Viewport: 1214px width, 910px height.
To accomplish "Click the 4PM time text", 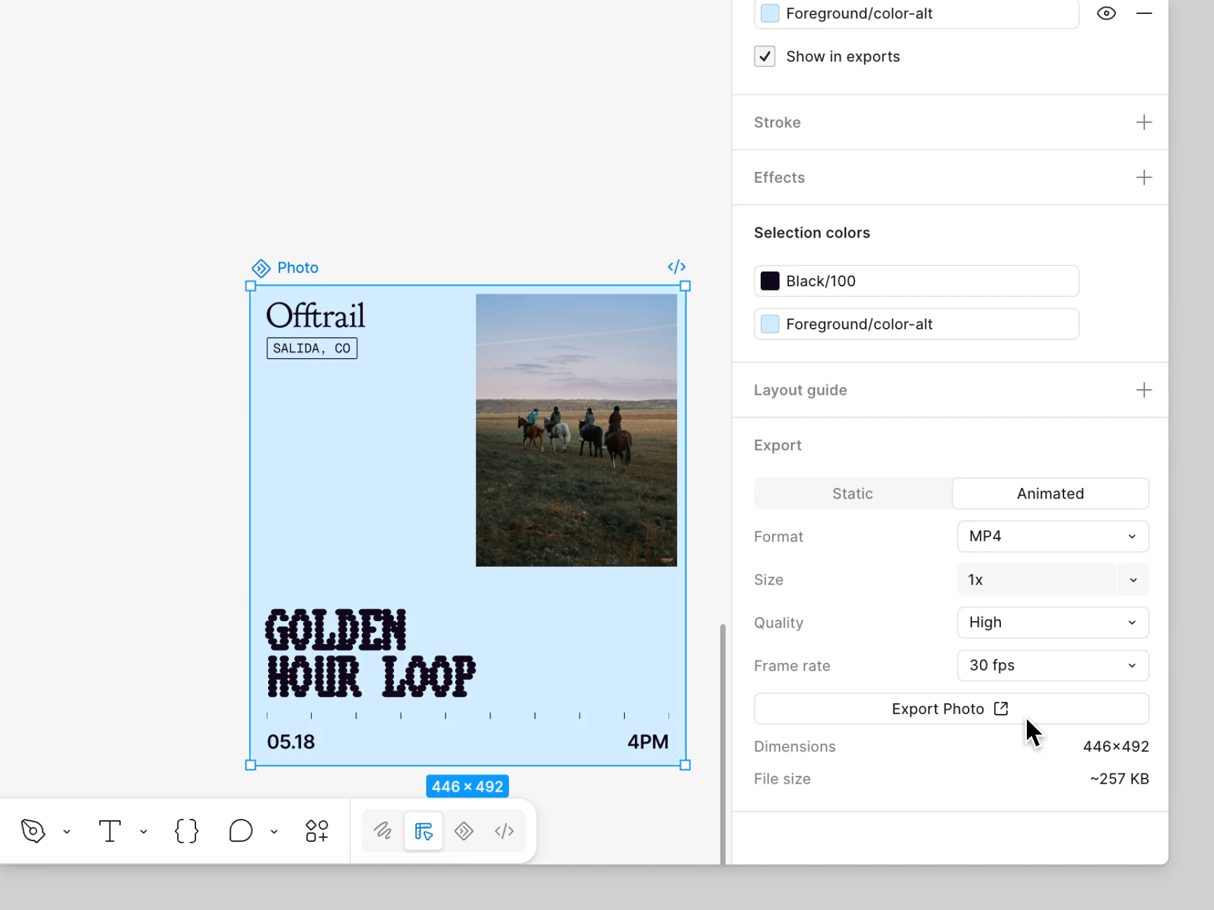I will pos(648,741).
